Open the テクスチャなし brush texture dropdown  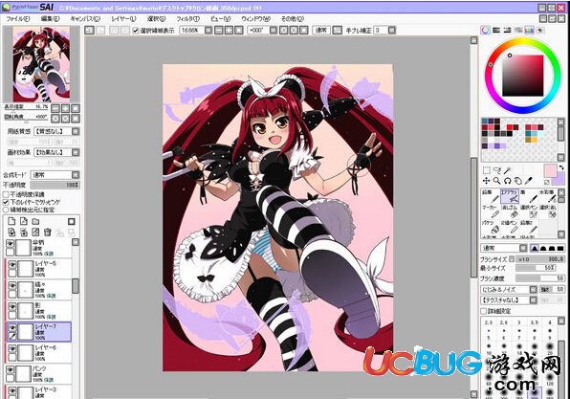(509, 300)
